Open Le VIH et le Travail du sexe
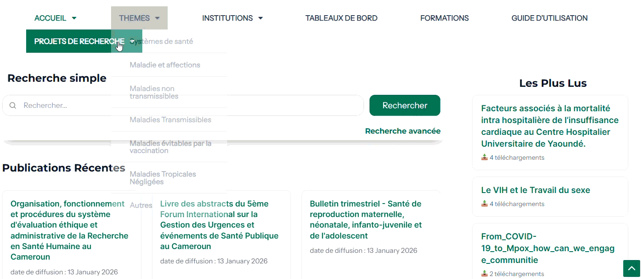The width and height of the screenshot is (641, 279). pos(535,190)
